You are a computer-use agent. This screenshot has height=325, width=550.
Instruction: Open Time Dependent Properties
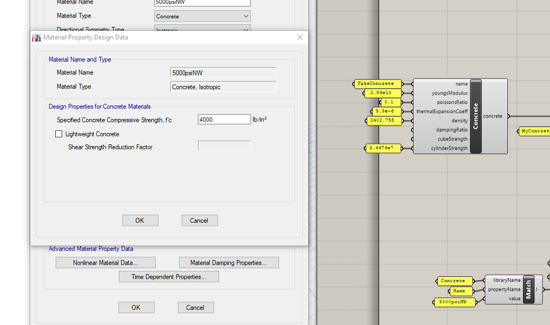[x=169, y=276]
